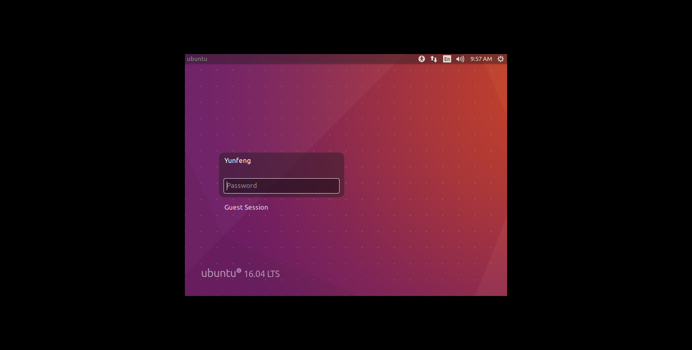Open the En keyboard layout indicator
Image resolution: width=692 pixels, height=350 pixels.
[447, 59]
